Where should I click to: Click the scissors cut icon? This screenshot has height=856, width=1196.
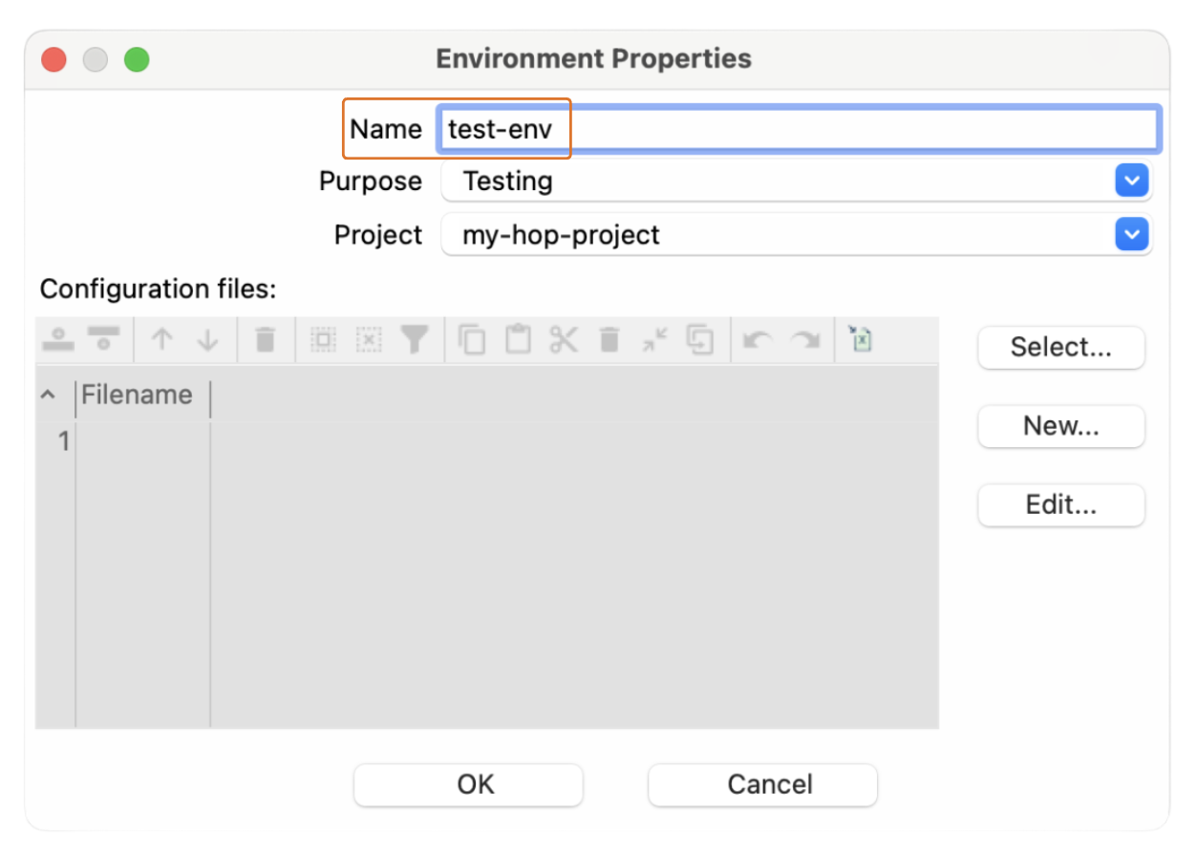click(x=564, y=339)
